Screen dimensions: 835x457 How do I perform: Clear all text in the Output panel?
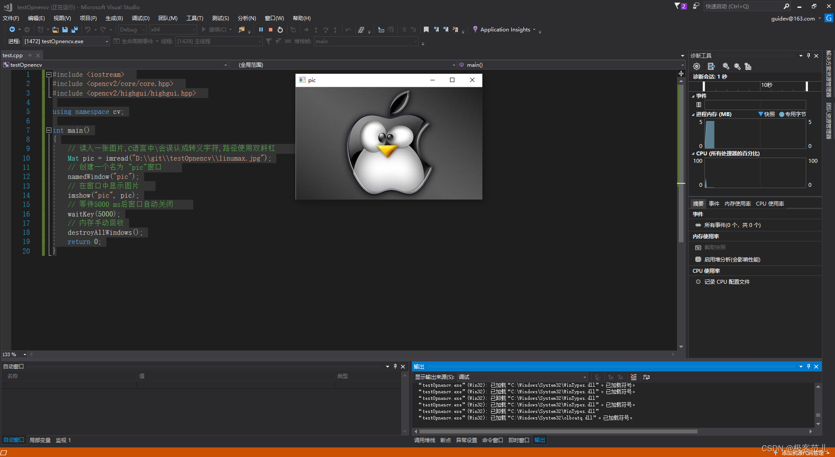(x=634, y=377)
